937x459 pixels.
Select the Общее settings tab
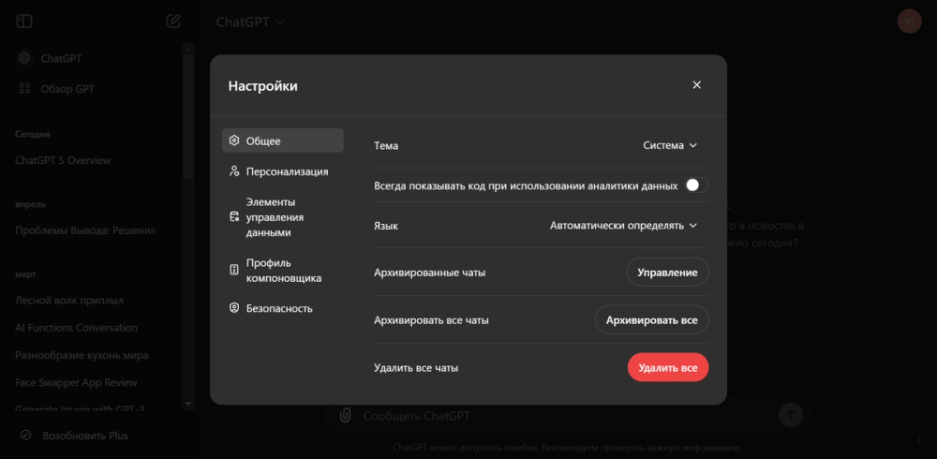pos(283,141)
